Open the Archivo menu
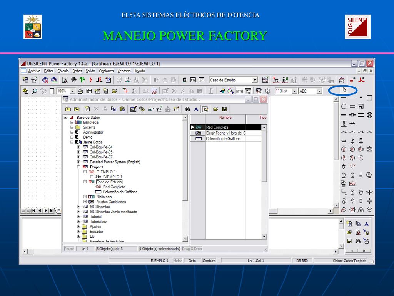This screenshot has height=296, width=394. 34,71
